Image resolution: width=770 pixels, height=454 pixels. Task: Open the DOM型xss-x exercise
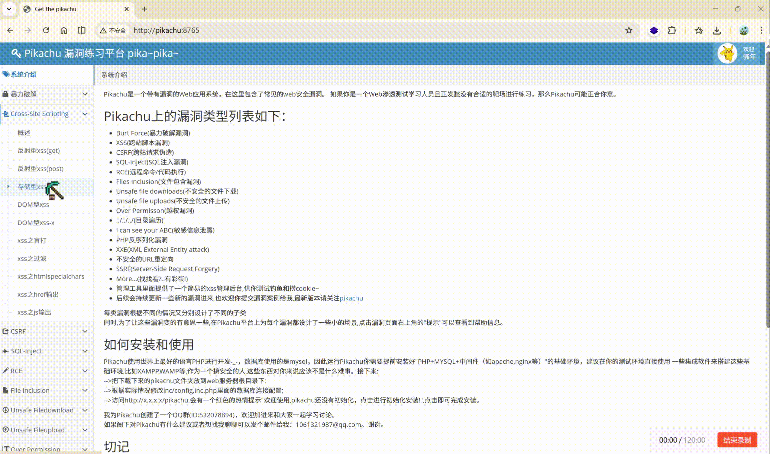pyautogui.click(x=36, y=223)
